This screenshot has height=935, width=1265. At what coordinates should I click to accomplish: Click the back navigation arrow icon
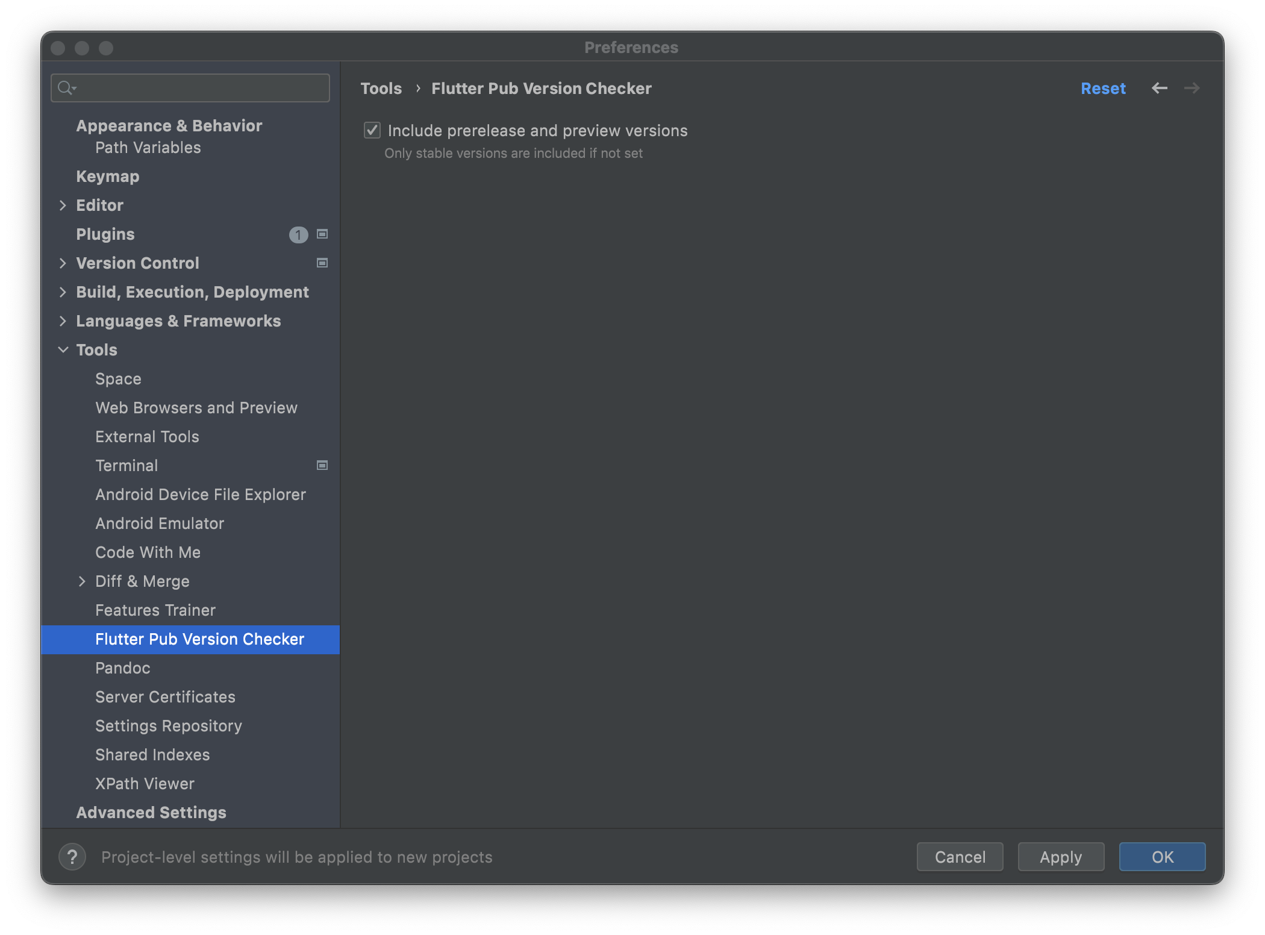click(1159, 89)
